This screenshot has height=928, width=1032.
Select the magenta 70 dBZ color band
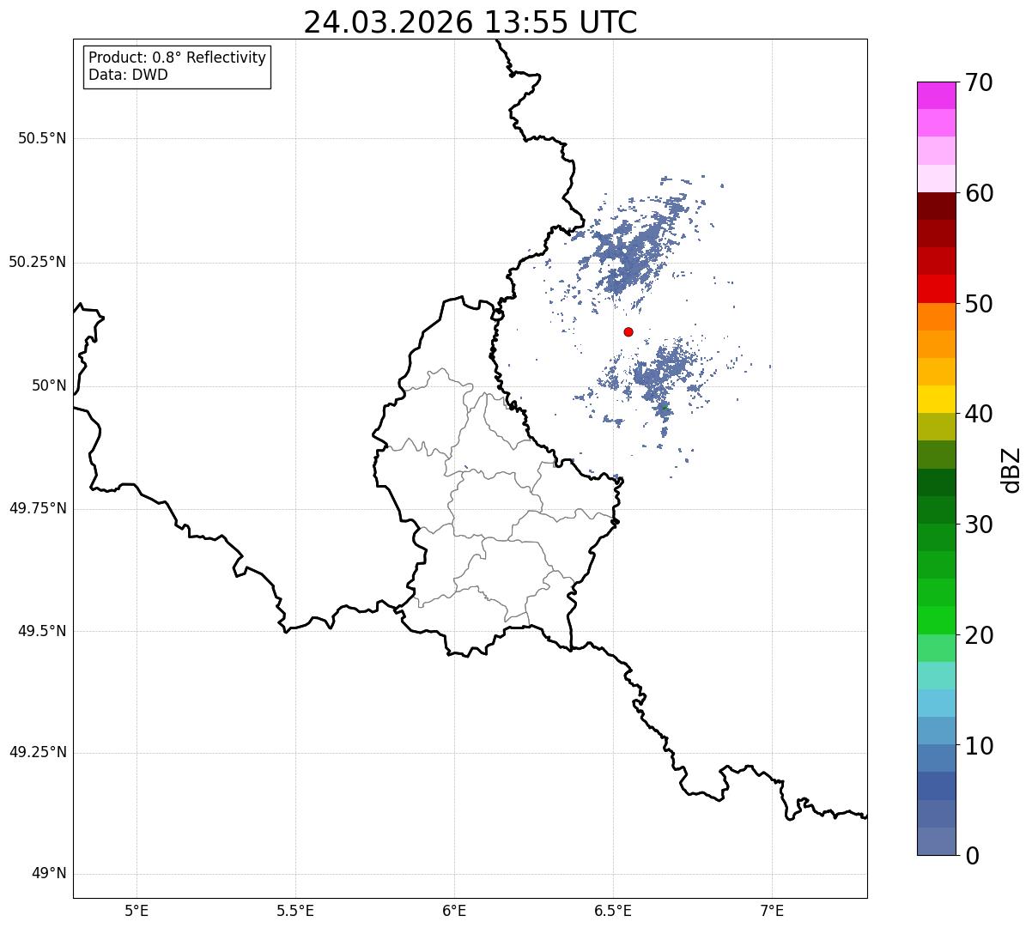click(936, 95)
